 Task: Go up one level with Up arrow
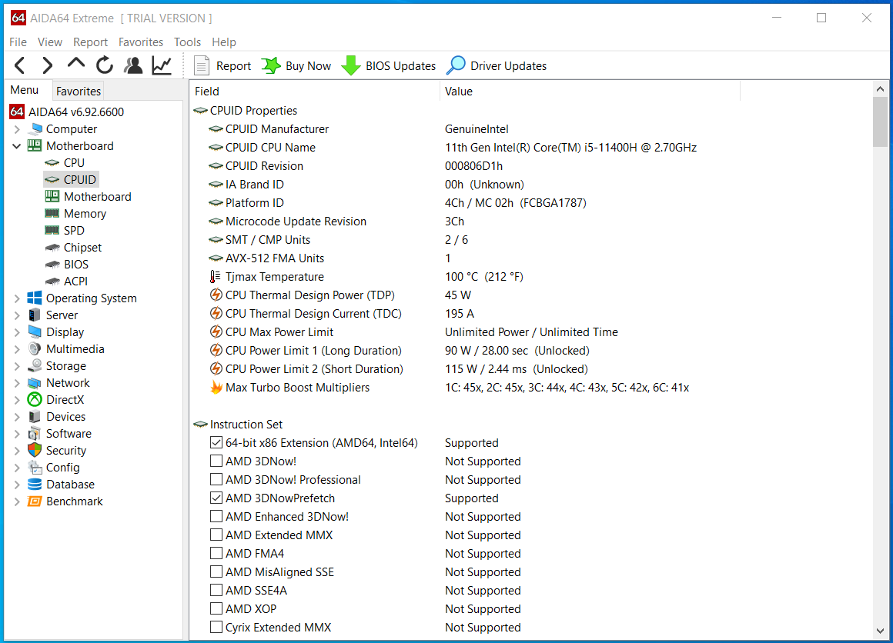pos(76,65)
